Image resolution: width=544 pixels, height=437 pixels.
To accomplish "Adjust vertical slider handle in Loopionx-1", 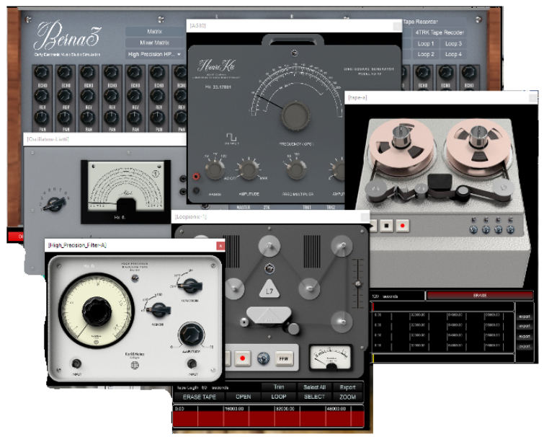I will 358,283.
